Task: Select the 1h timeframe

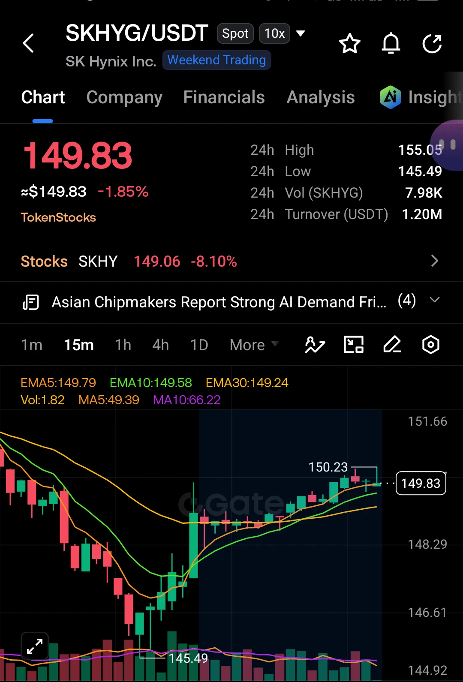Action: (x=123, y=345)
